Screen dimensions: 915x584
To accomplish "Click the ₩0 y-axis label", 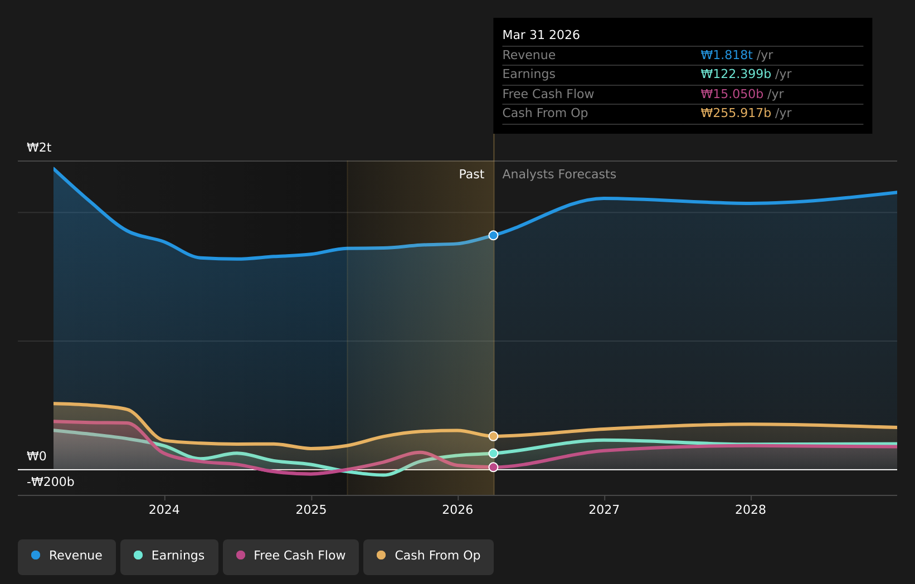I will [x=37, y=456].
